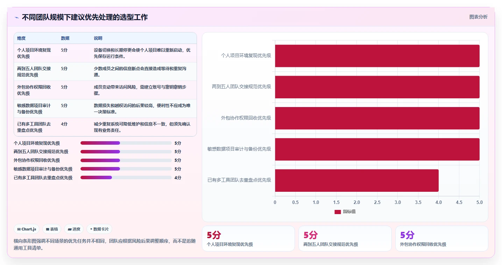Viewport: 502px width, 265px height.
Task: Click the 2.5 tick on chart x-axis
Action: pos(377,202)
